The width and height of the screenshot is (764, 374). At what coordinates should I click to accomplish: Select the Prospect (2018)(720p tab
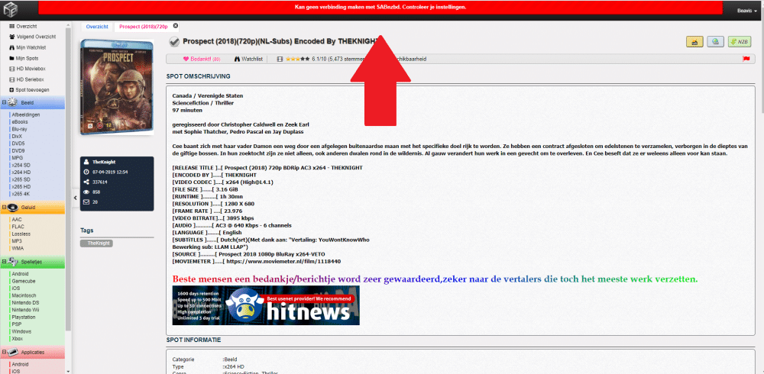144,26
